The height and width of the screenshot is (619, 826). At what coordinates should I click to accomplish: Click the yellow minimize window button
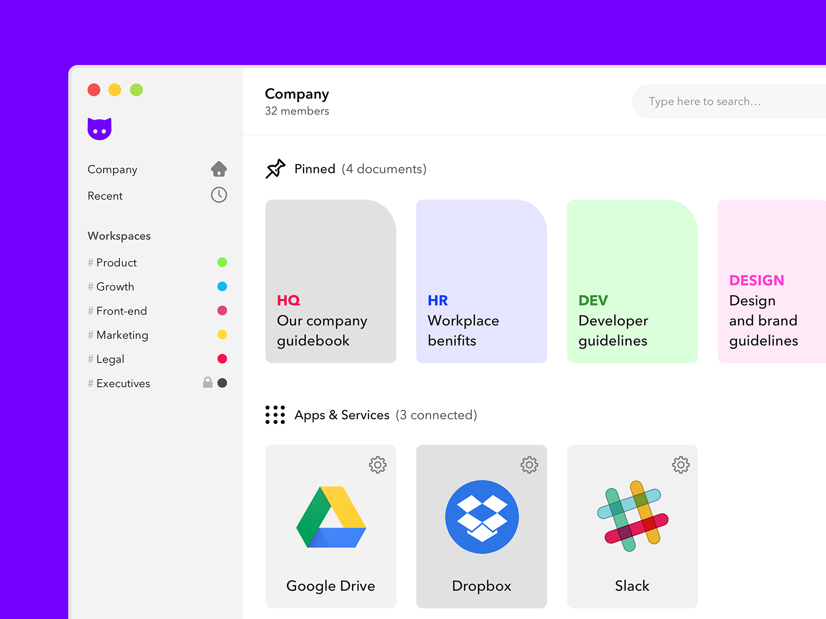click(115, 90)
